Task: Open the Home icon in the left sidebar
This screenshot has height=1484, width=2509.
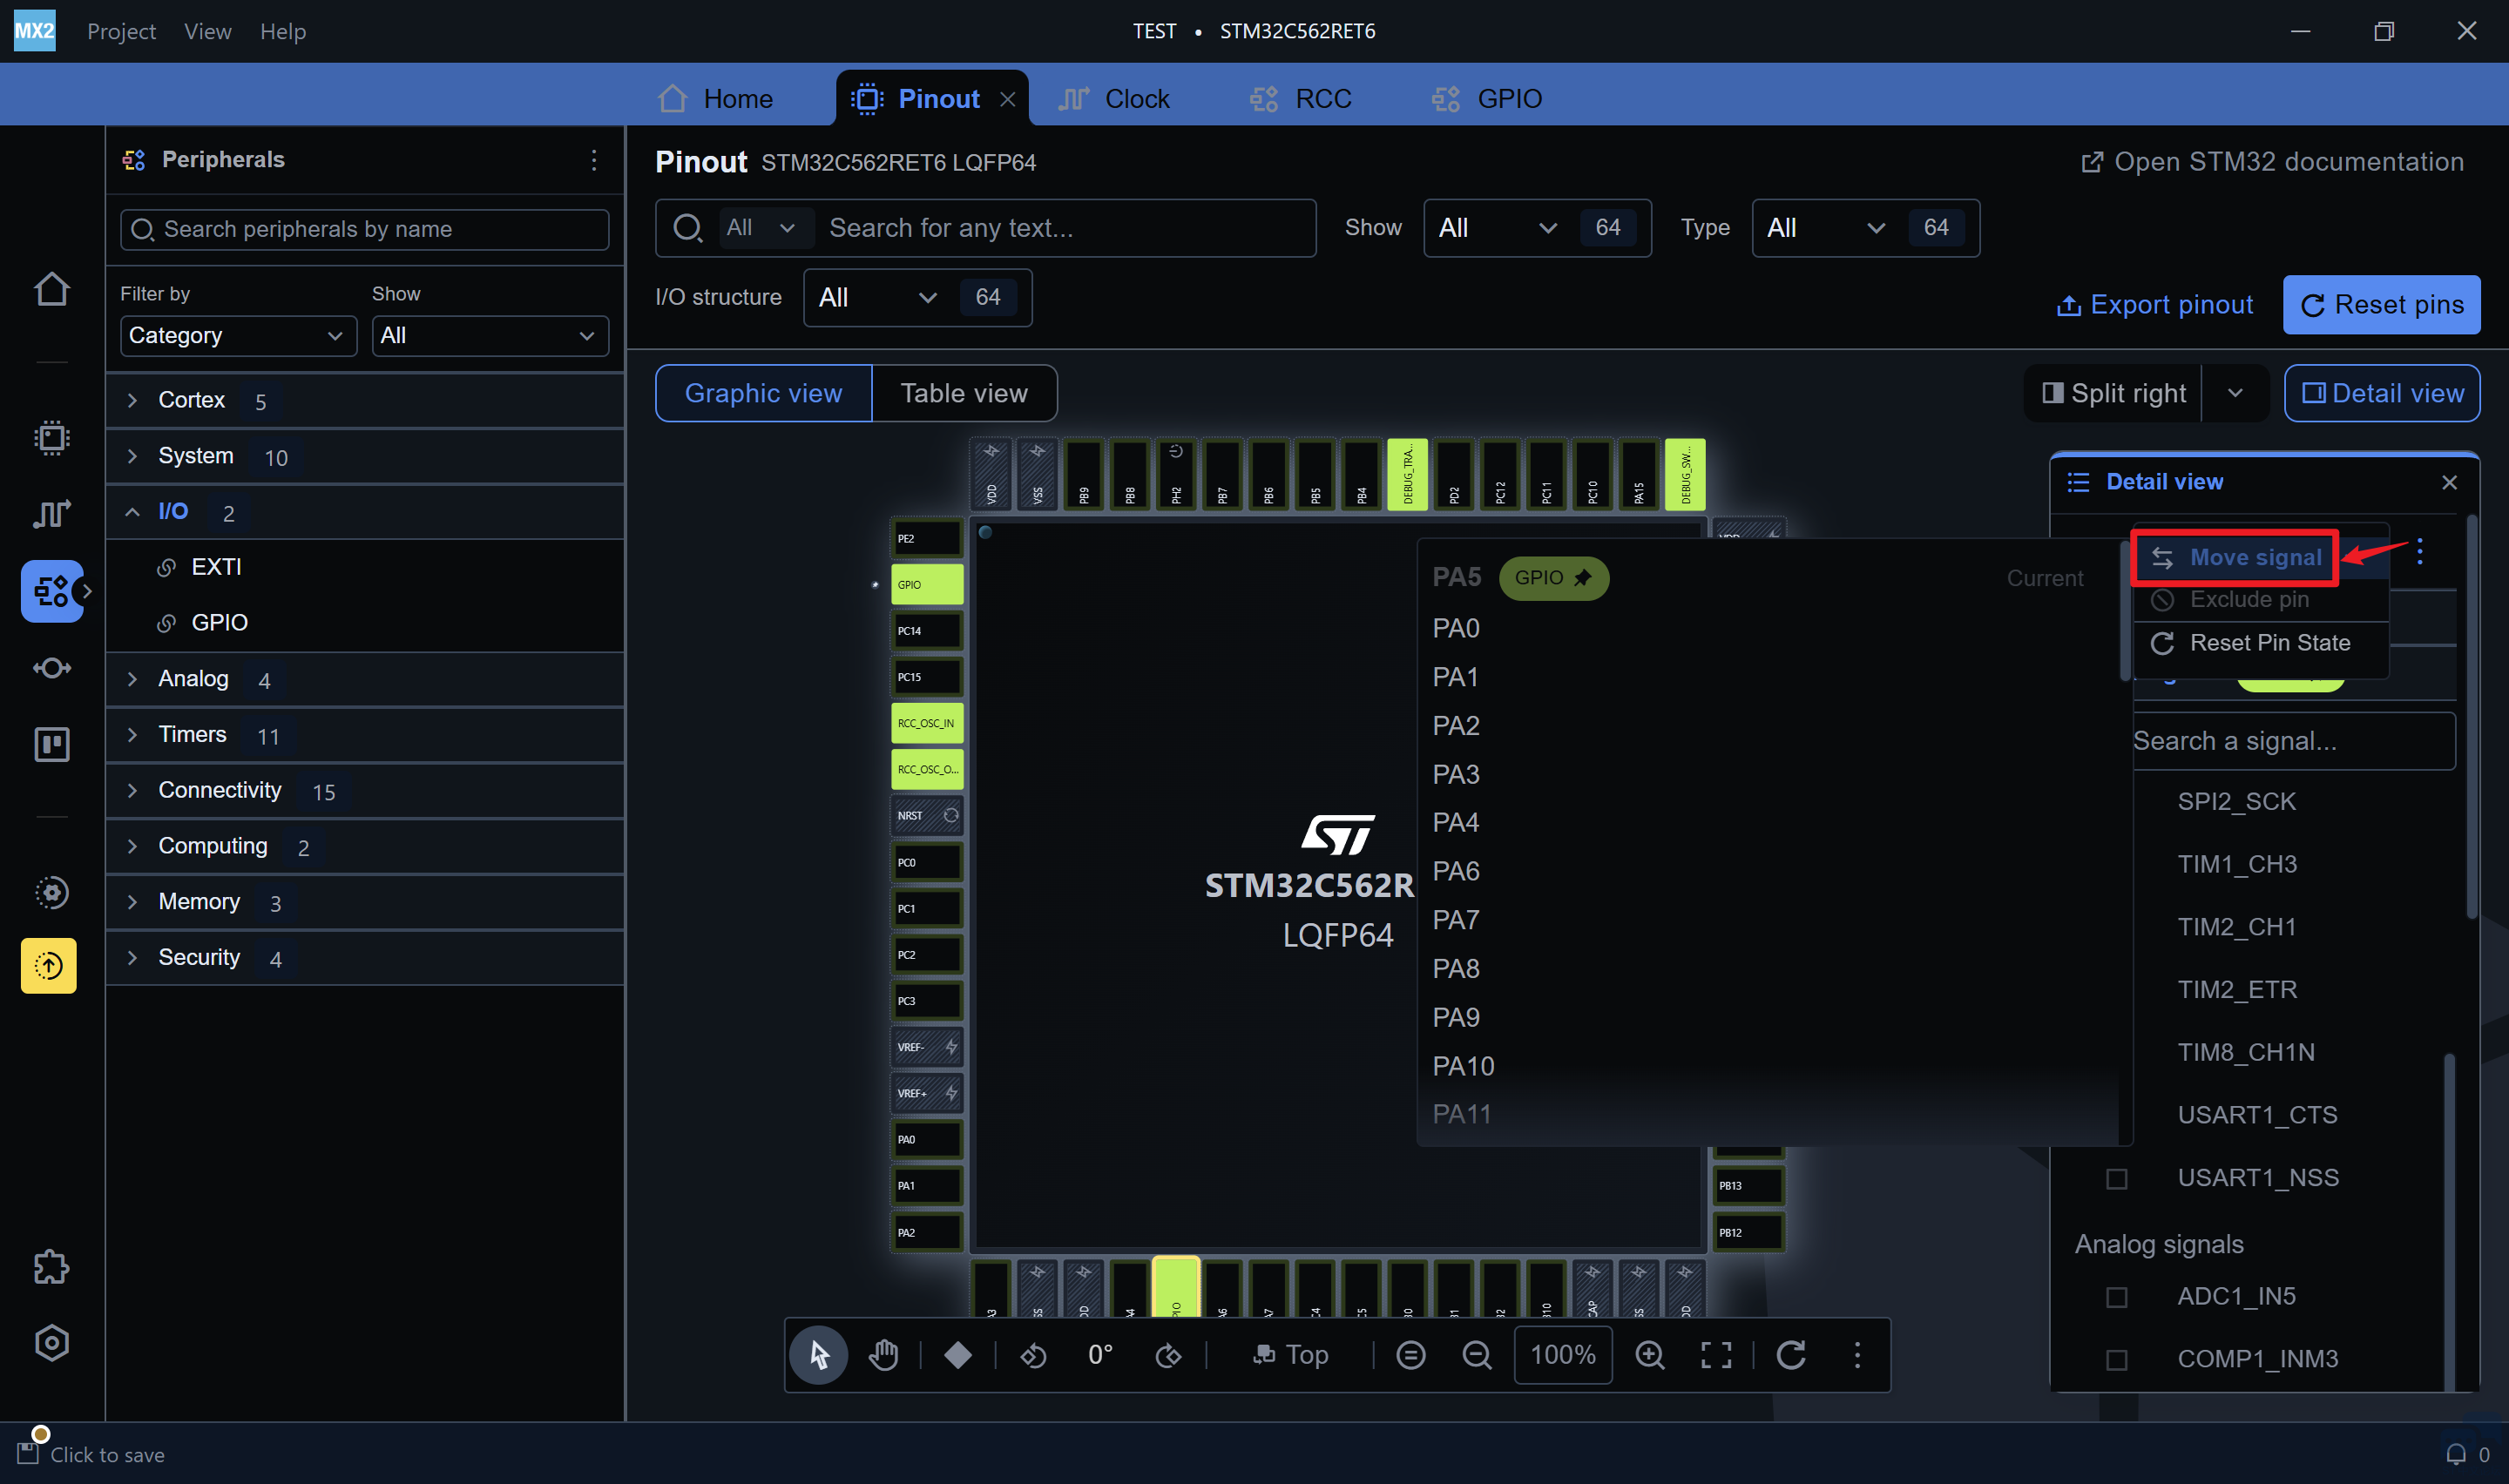Action: tap(51, 290)
